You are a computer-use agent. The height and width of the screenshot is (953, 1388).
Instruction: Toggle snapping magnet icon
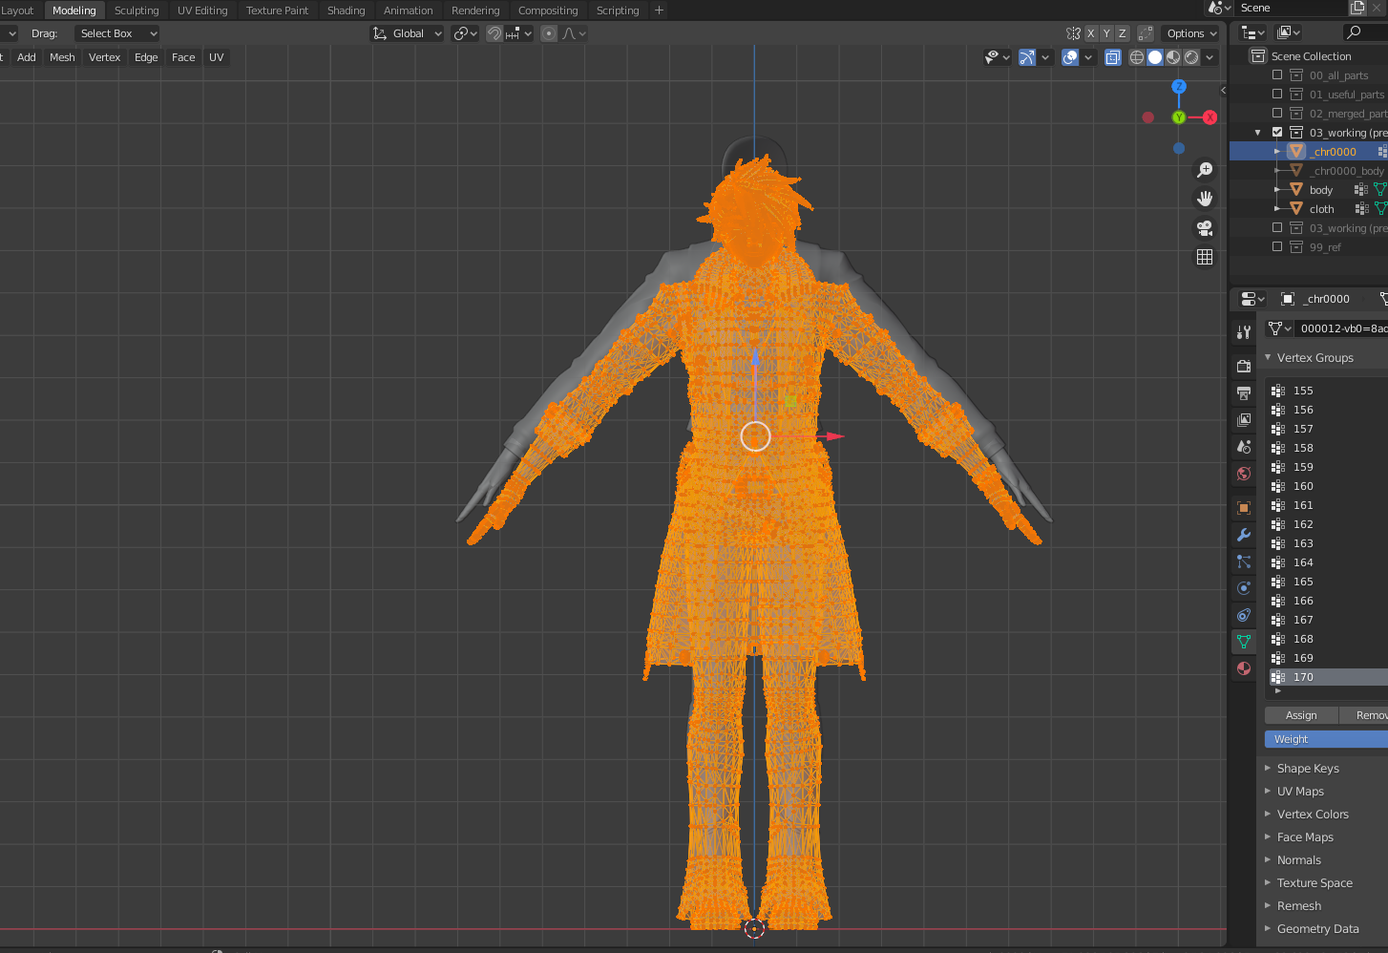[494, 33]
